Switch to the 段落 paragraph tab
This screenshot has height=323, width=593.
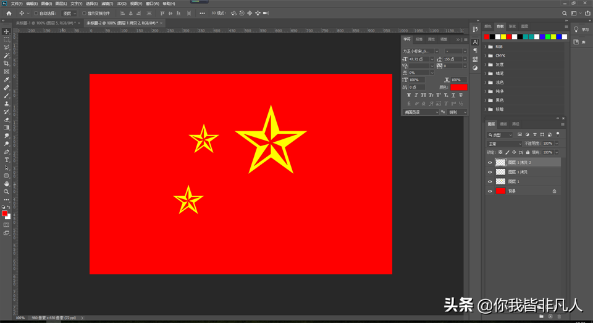tap(419, 39)
